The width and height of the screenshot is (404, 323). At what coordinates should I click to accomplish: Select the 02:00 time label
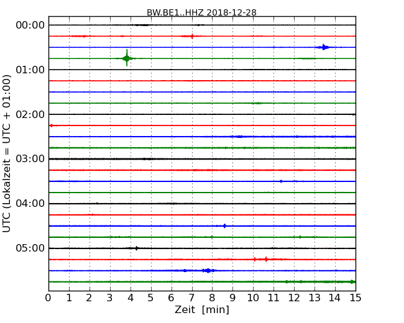pyautogui.click(x=30, y=114)
